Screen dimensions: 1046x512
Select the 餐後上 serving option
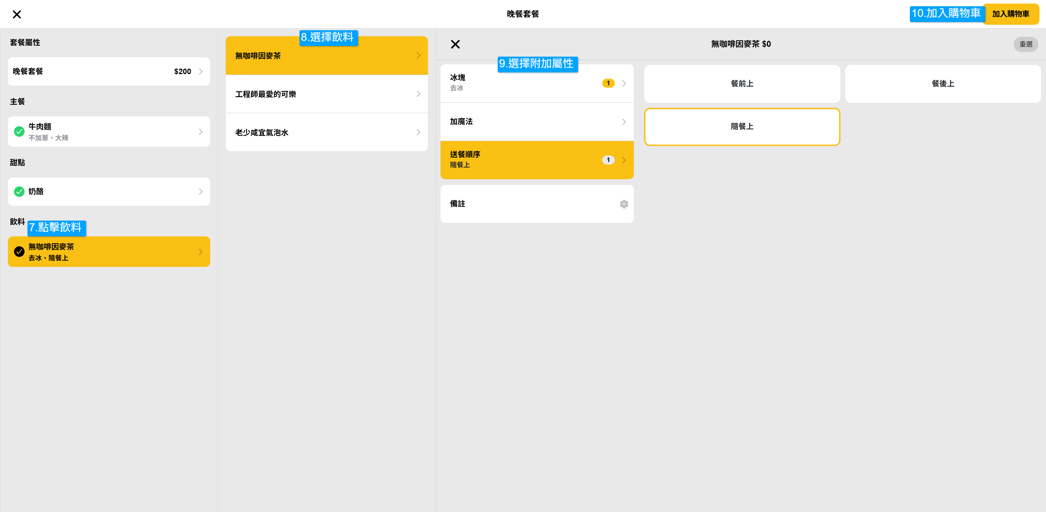coord(943,84)
